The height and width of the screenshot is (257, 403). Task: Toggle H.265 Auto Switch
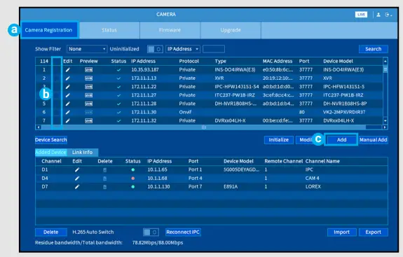click(x=151, y=232)
